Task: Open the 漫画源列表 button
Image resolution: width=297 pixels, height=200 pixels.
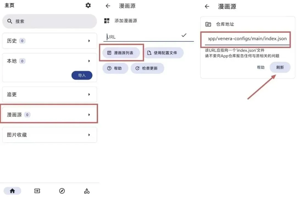Action: pyautogui.click(x=121, y=53)
